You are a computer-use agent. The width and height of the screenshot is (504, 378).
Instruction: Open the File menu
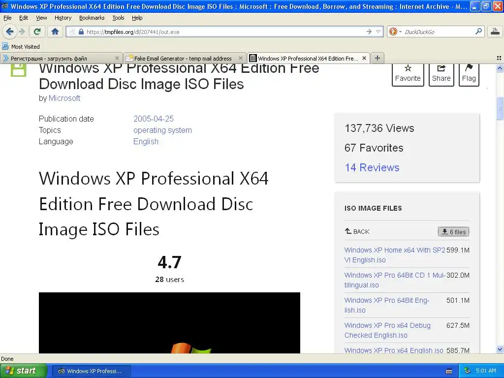(x=7, y=18)
